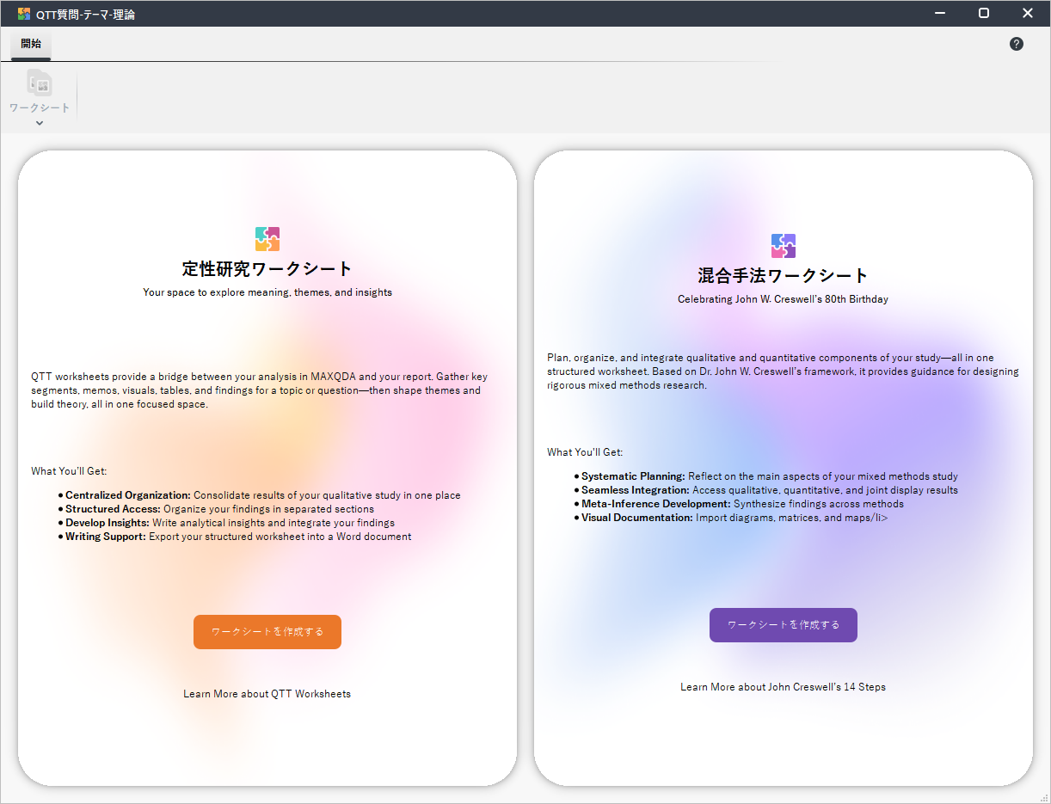The width and height of the screenshot is (1051, 804).
Task: Switch to the 開始 tab
Action: 31,44
